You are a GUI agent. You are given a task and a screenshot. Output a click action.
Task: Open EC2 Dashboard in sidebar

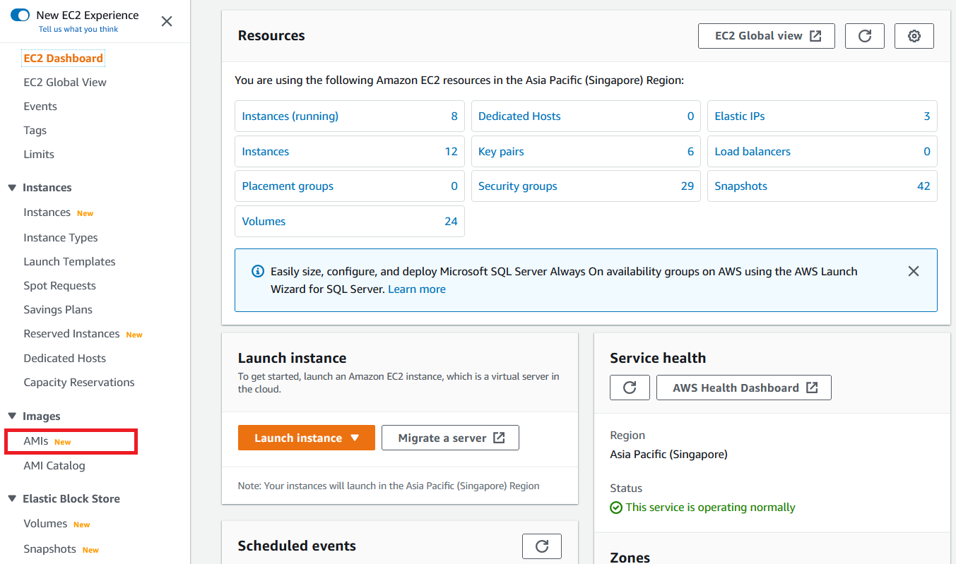pyautogui.click(x=64, y=59)
